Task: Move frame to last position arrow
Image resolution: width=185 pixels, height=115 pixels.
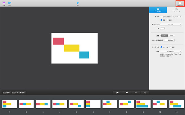Action: tap(145, 93)
